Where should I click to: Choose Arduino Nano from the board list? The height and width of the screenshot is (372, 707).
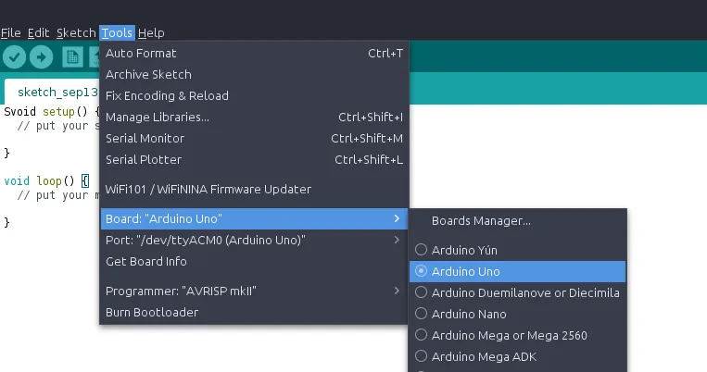tap(469, 315)
